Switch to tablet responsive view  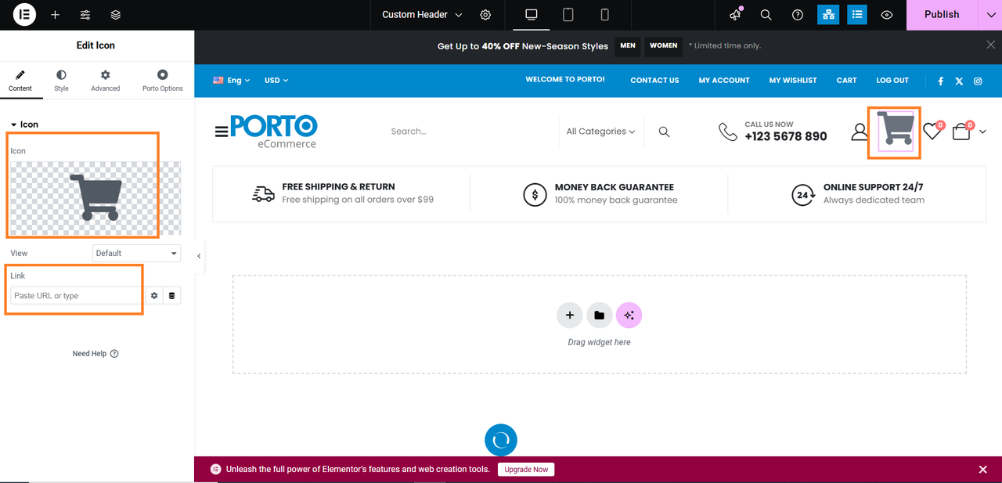[568, 15]
